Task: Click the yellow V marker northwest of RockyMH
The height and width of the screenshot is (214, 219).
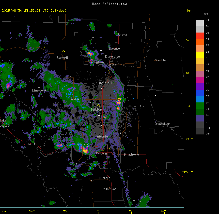Action: tap(44, 47)
